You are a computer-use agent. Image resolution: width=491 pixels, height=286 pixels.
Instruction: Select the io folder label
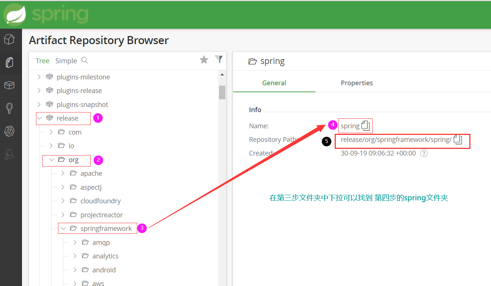[x=71, y=146]
